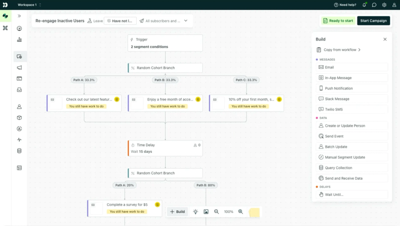Select the lower Random Cohort Branch node
Screen dimensions: 400x226
click(165, 173)
